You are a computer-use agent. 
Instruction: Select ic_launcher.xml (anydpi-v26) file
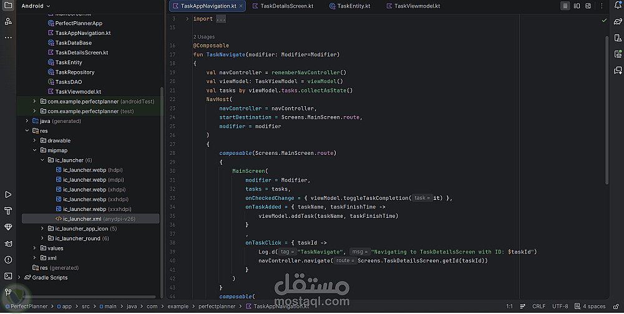(x=90, y=219)
